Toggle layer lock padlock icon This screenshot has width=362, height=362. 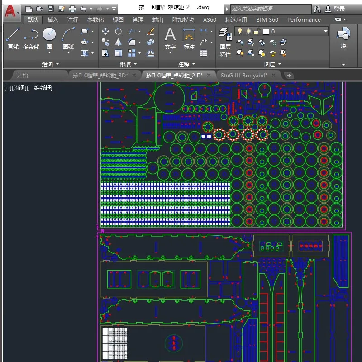pyautogui.click(x=257, y=31)
